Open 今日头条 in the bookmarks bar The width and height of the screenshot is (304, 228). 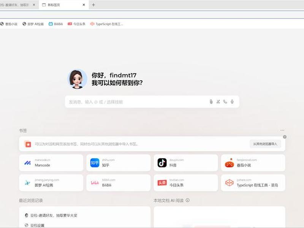coord(77,24)
